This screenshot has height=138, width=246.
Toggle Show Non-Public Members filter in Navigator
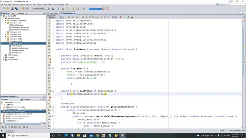(x=12, y=127)
